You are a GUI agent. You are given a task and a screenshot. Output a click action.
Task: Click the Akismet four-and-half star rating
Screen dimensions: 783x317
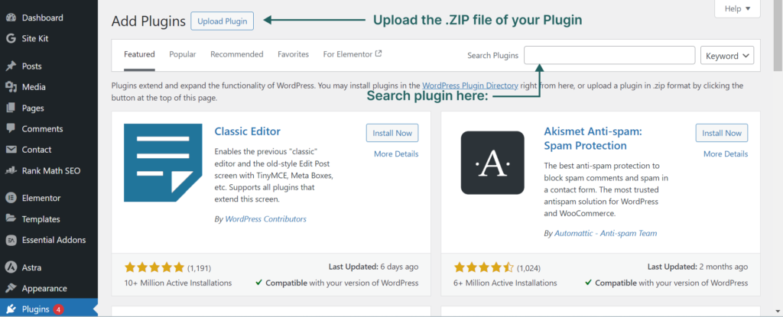click(484, 267)
